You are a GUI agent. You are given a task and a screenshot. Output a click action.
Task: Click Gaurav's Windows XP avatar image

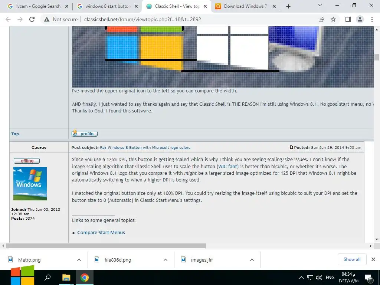click(30, 183)
